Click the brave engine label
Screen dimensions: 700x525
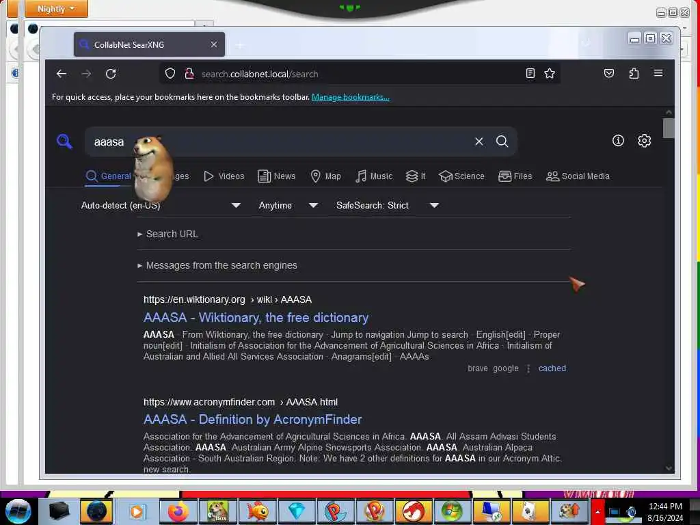478,368
